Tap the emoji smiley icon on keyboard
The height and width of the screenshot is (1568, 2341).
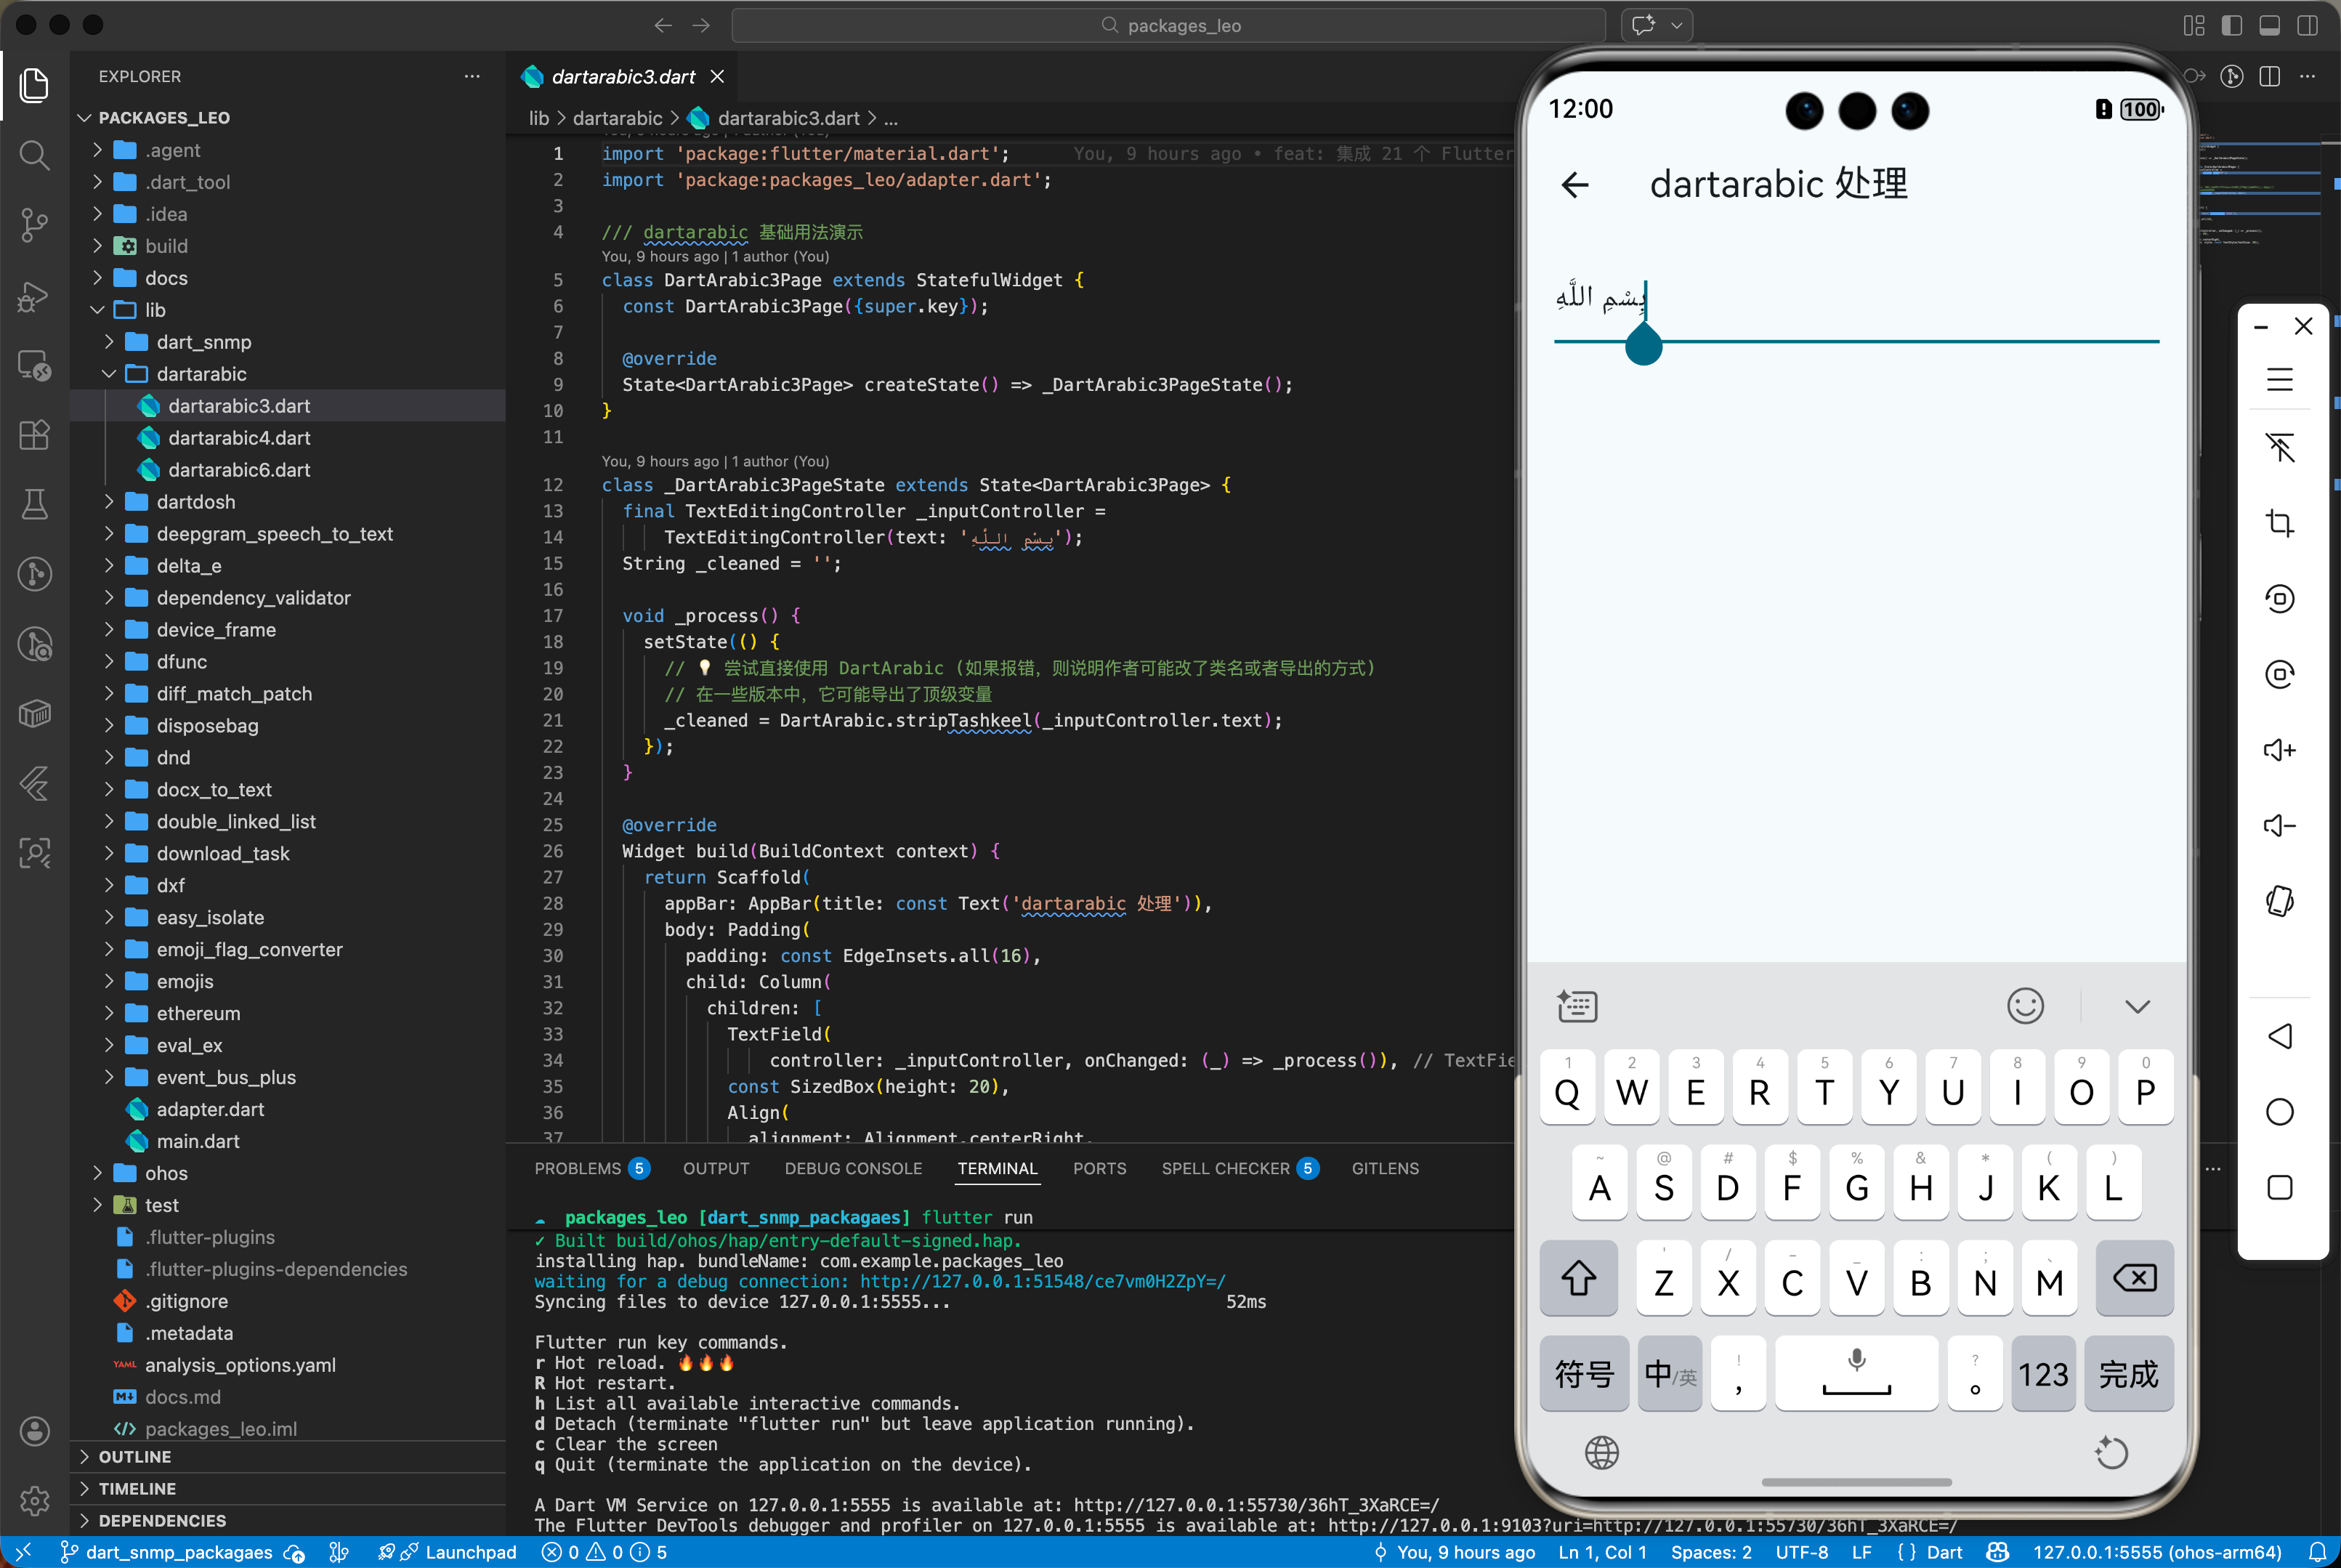pyautogui.click(x=2024, y=1006)
